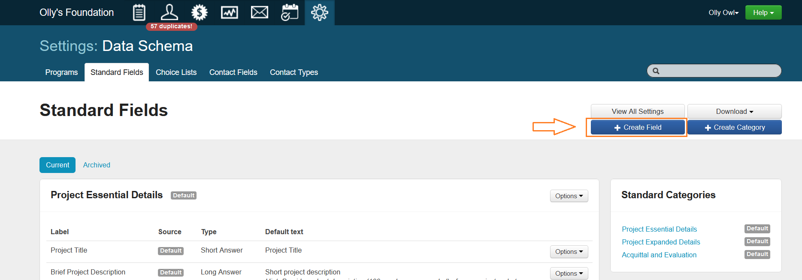Click the Create Field button
Viewport: 802px width, 280px height.
coord(638,128)
